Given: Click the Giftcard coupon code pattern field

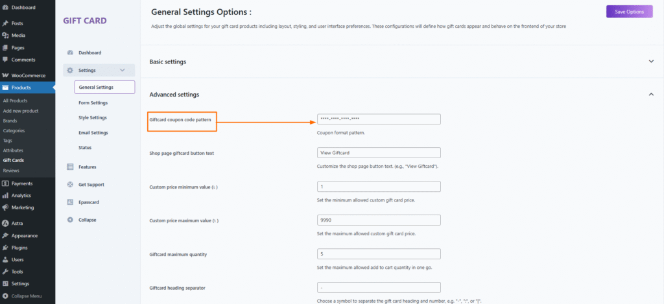Looking at the screenshot, I should tap(379, 119).
